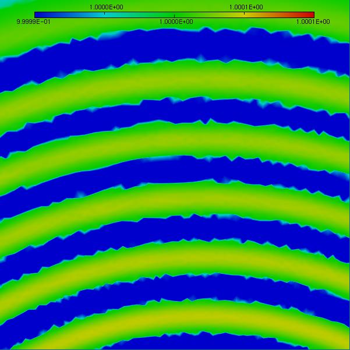The width and height of the screenshot is (350, 350).
Task: Select the bottommost yellow-green arc band
Action: [175, 313]
